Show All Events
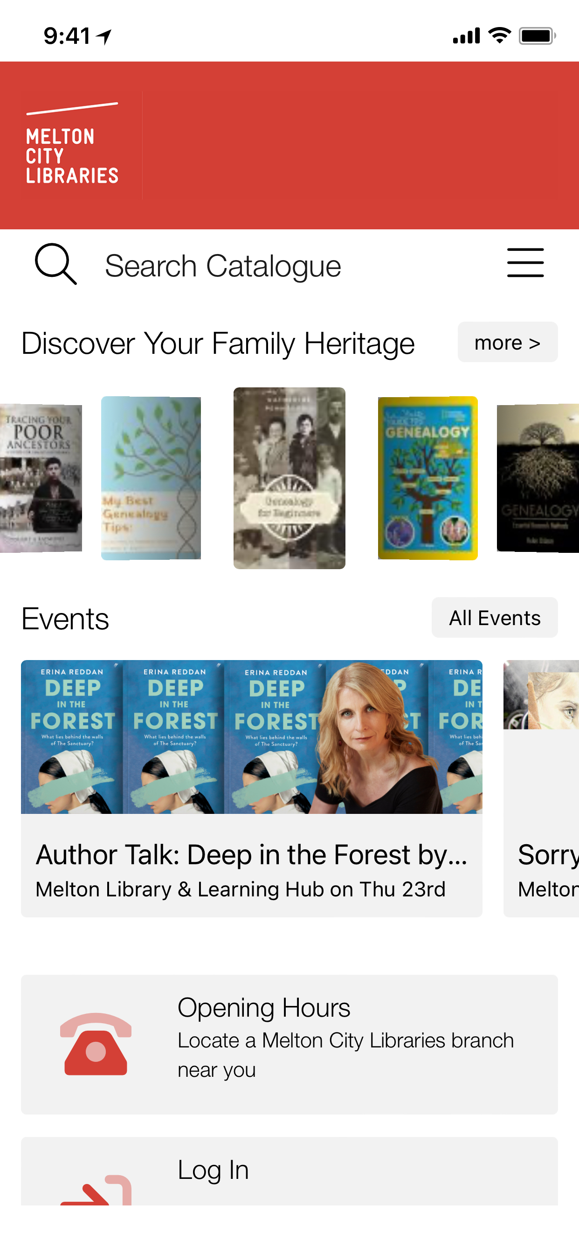 pyautogui.click(x=494, y=618)
